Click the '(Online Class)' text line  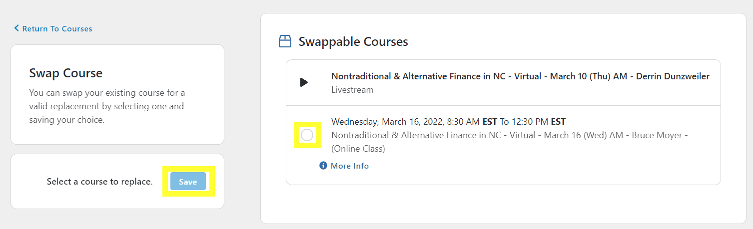click(358, 149)
